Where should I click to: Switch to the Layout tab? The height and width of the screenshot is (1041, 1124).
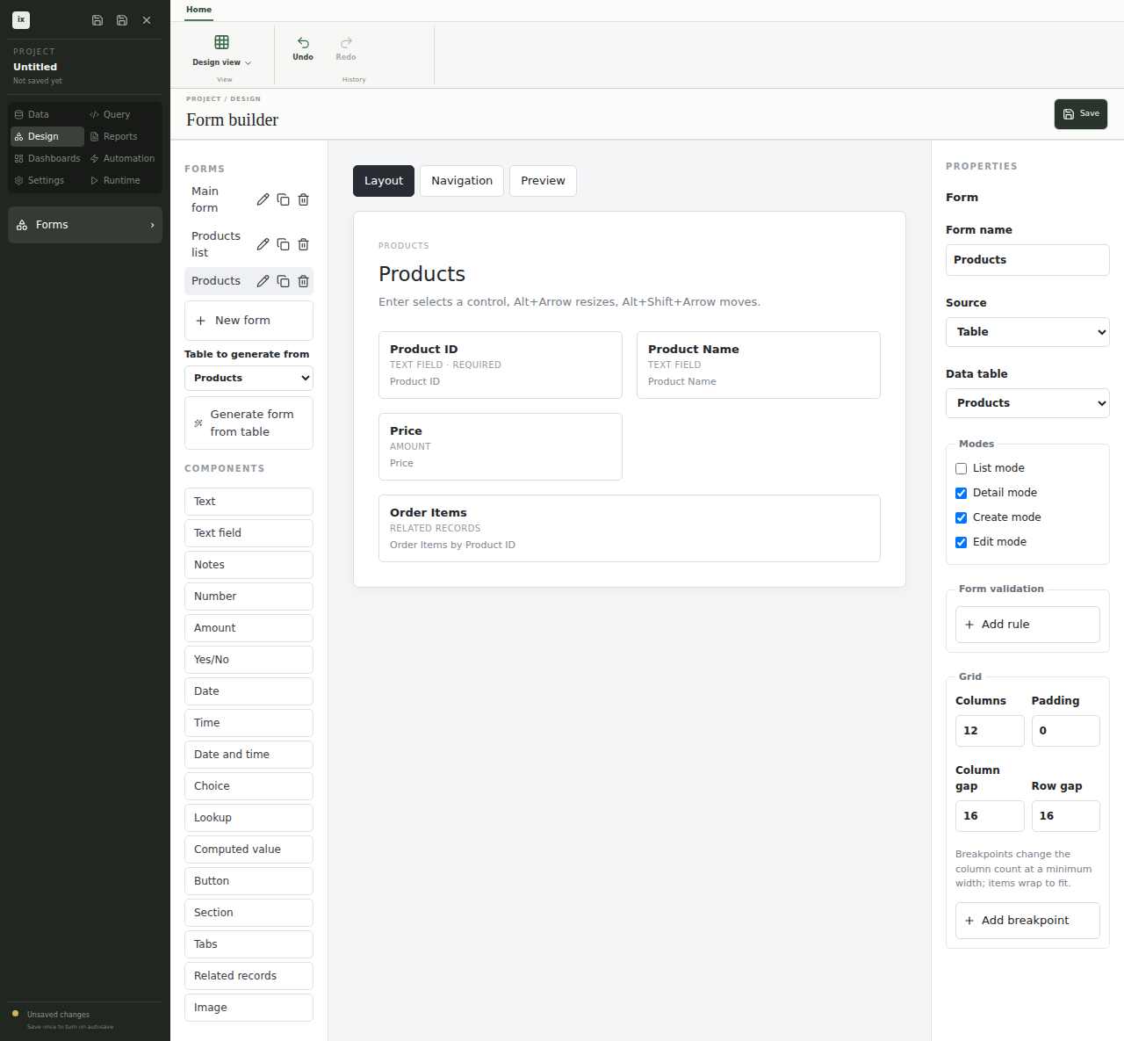(x=384, y=181)
